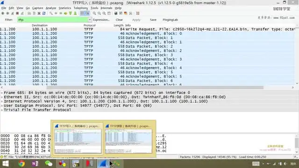The height and width of the screenshot is (168, 299).
Task: Sort by the Length column header
Action: point(118,25)
